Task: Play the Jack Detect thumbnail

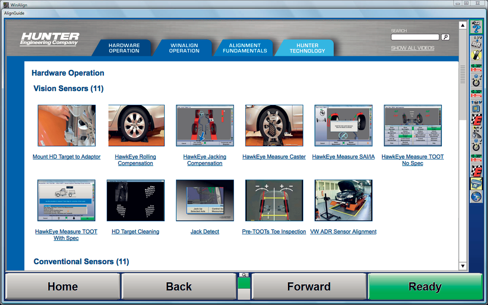Action: point(205,200)
